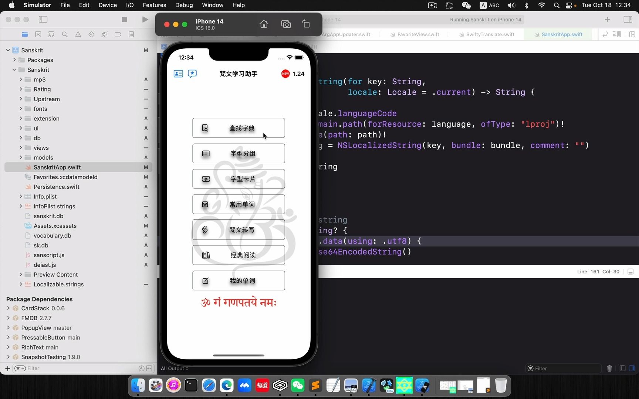The height and width of the screenshot is (399, 639).
Task: Tap the 字型分组 button
Action: 239,153
